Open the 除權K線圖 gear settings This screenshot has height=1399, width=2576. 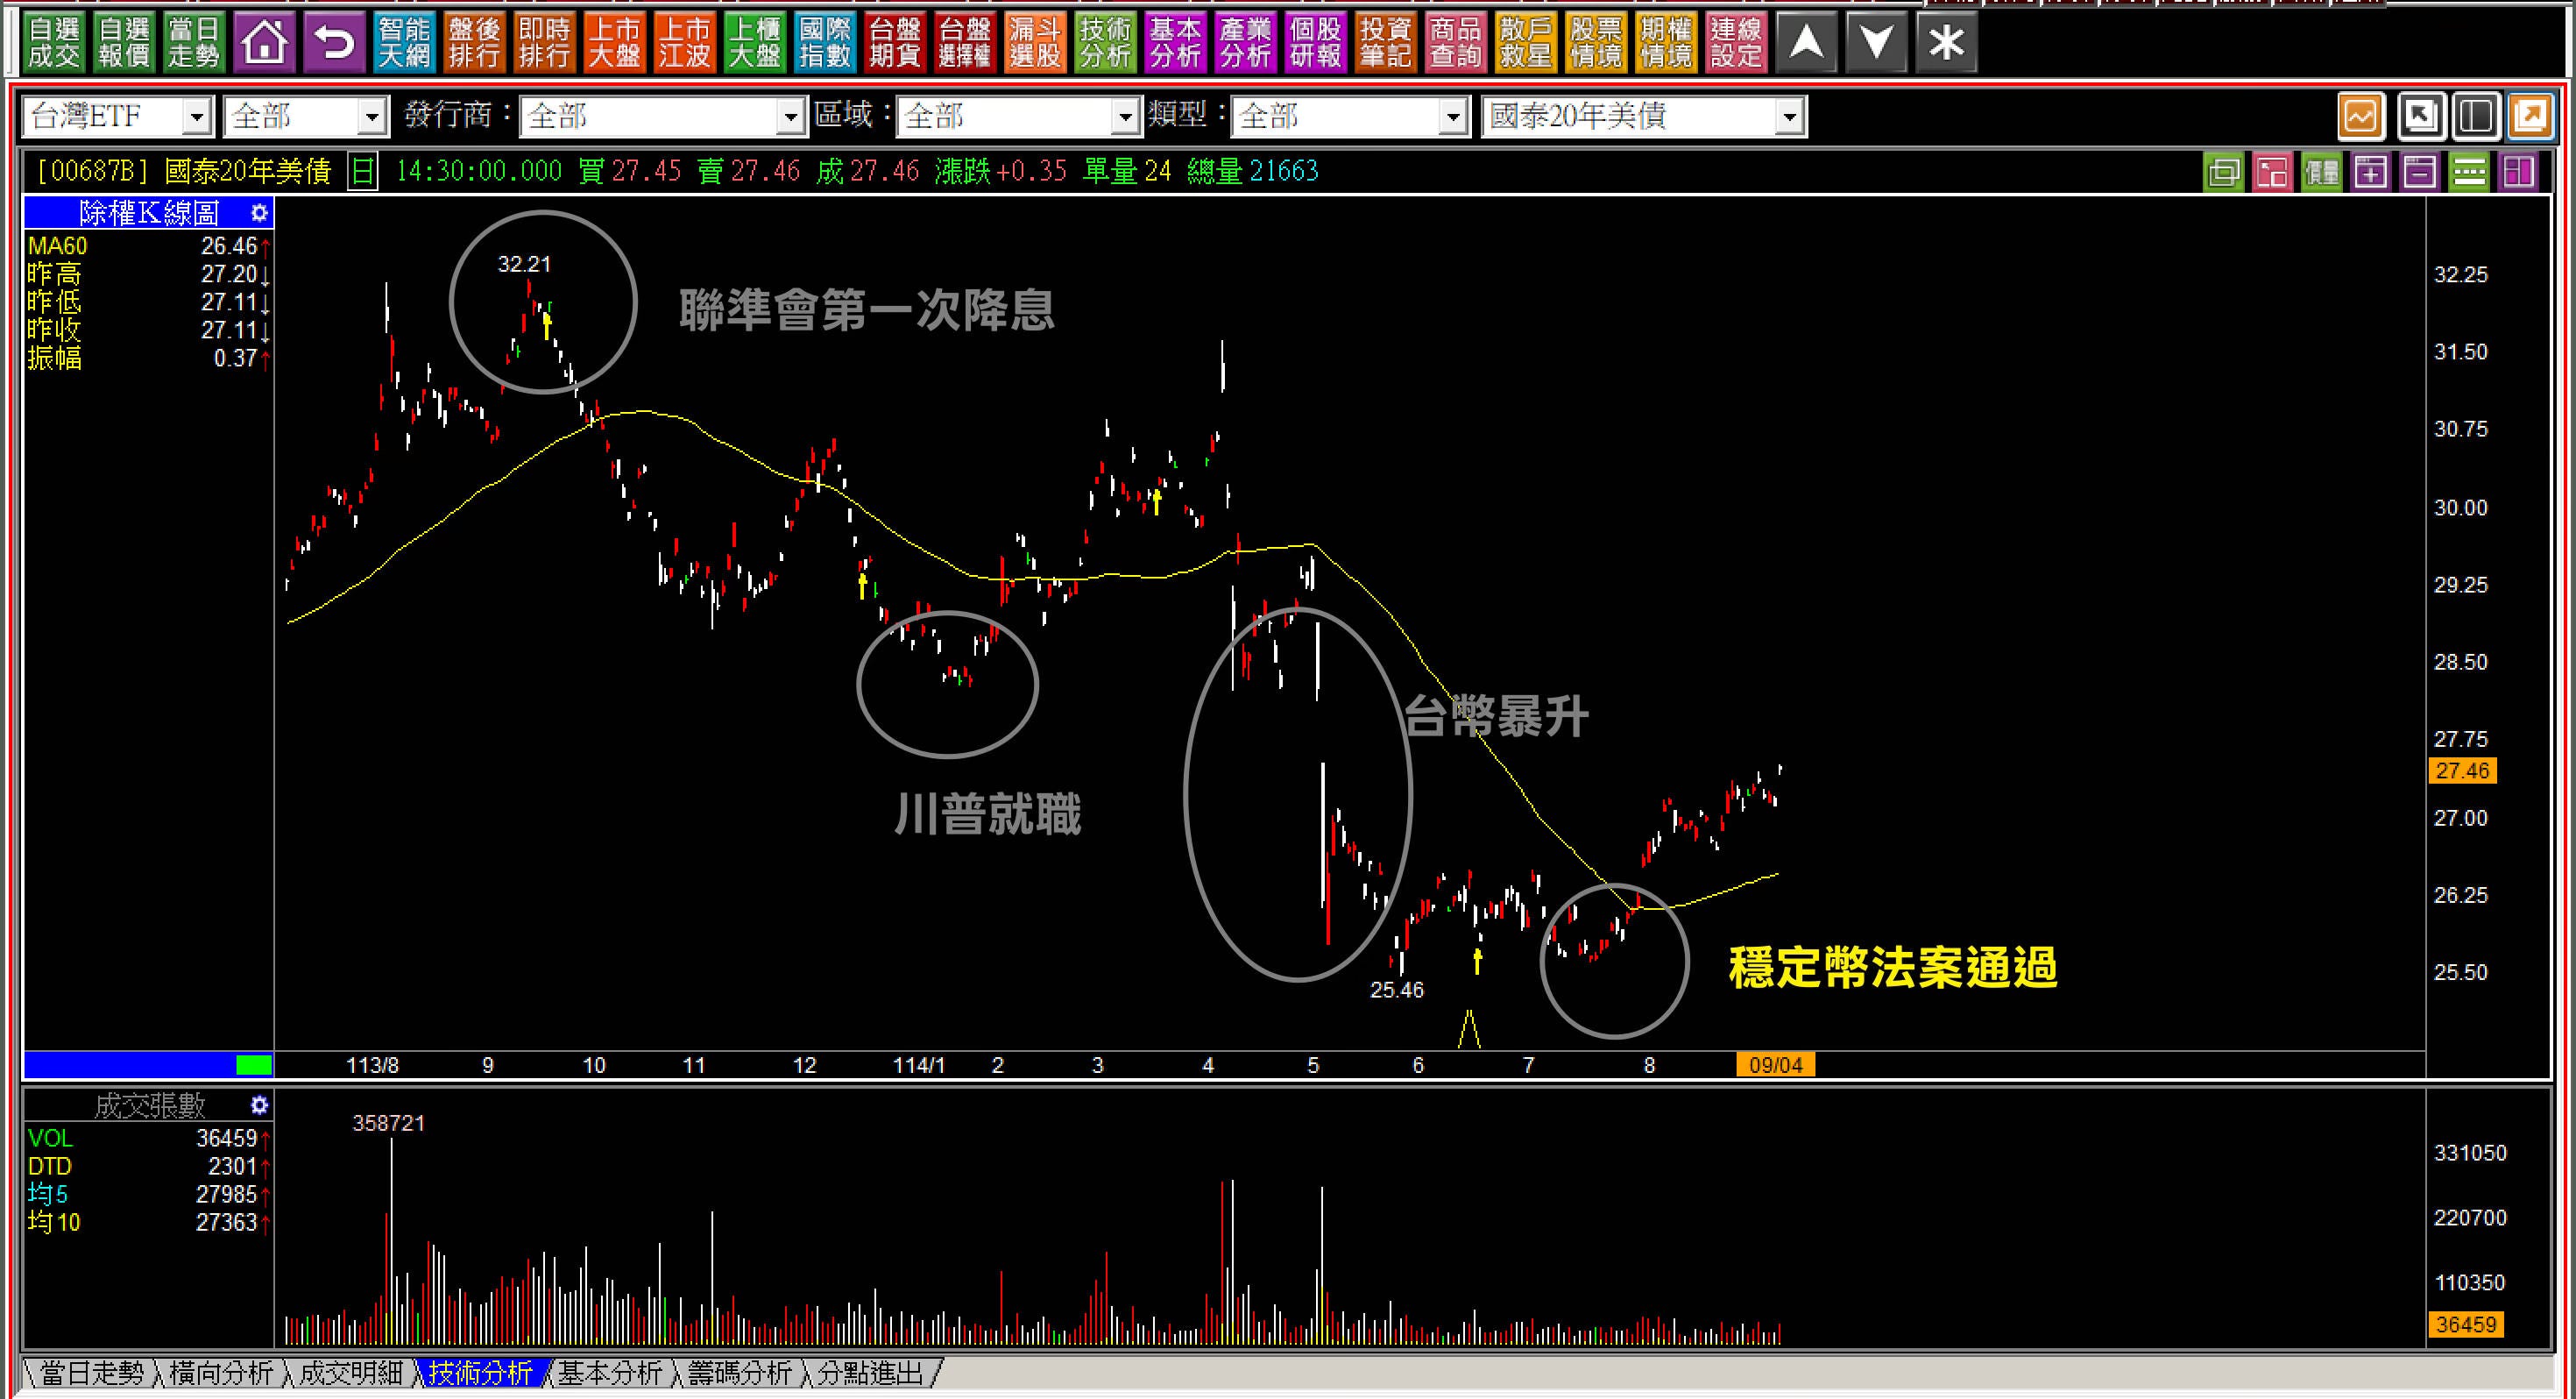259,212
